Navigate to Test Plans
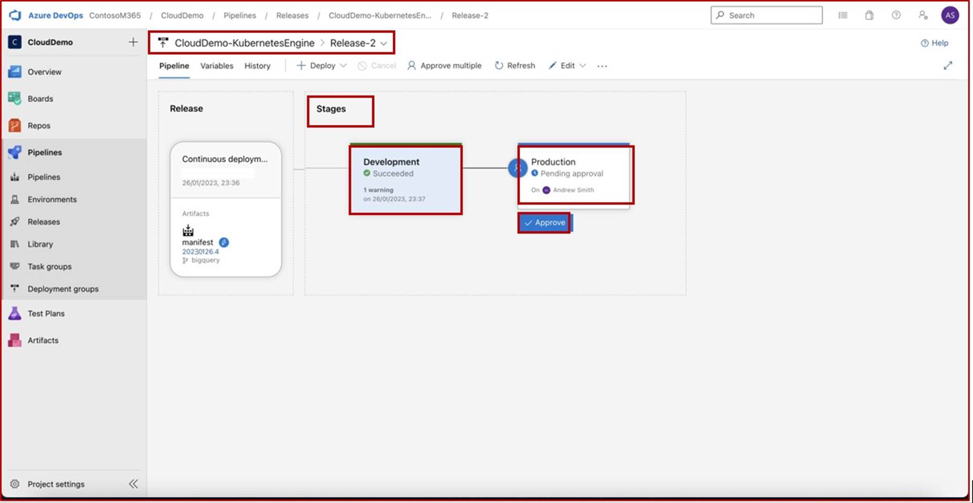973x503 pixels. (46, 313)
